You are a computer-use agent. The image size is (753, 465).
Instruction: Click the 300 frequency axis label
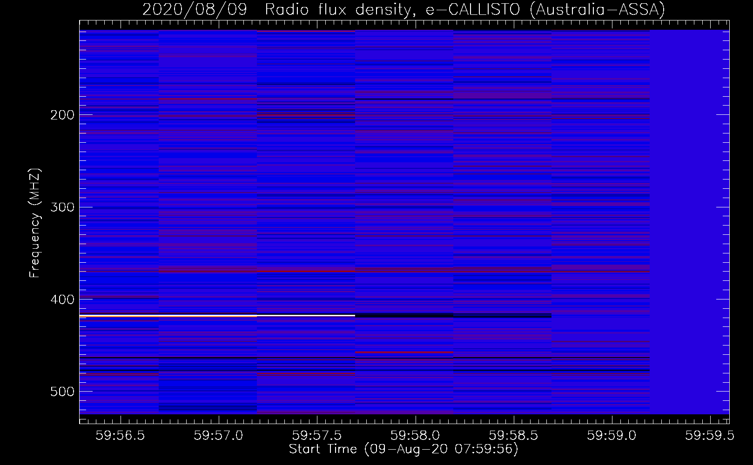pyautogui.click(x=62, y=207)
